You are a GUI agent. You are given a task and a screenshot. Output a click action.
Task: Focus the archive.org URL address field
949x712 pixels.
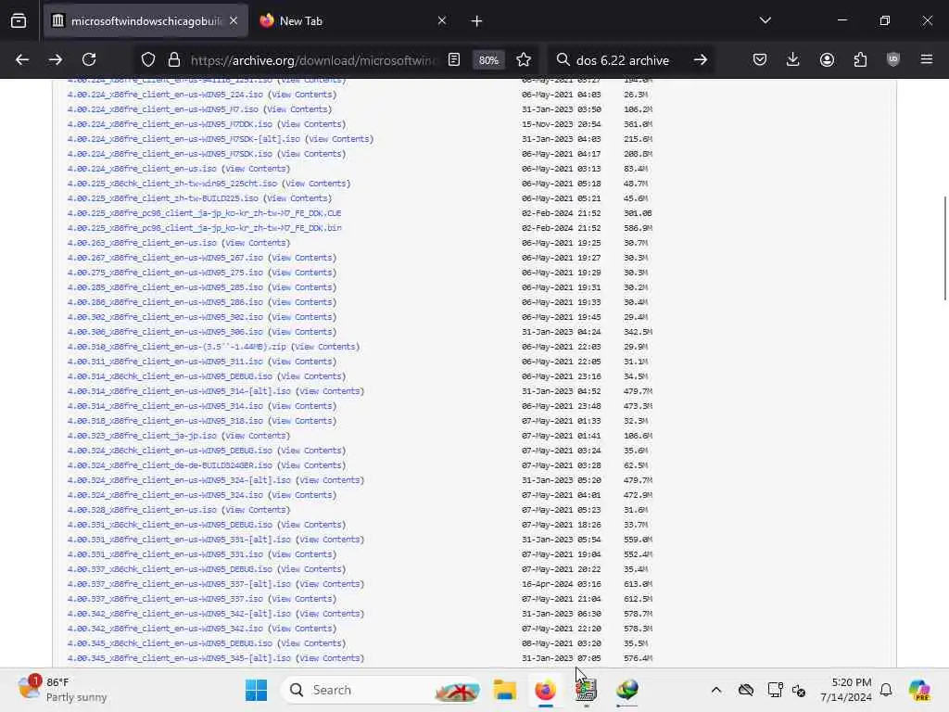click(312, 60)
